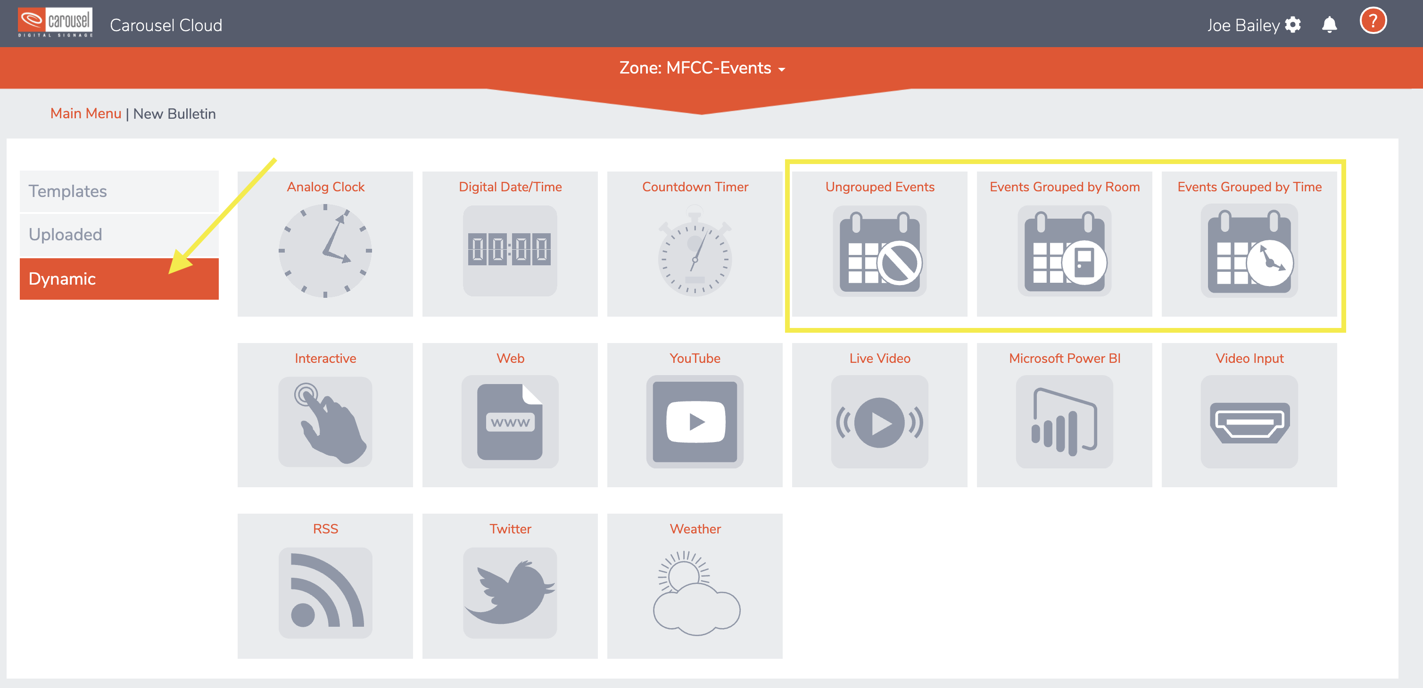Click the Microsoft Power BI label
This screenshot has height=688, width=1423.
tap(1065, 358)
